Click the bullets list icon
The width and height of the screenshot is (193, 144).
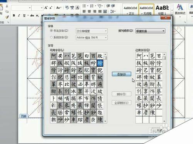[84, 6]
